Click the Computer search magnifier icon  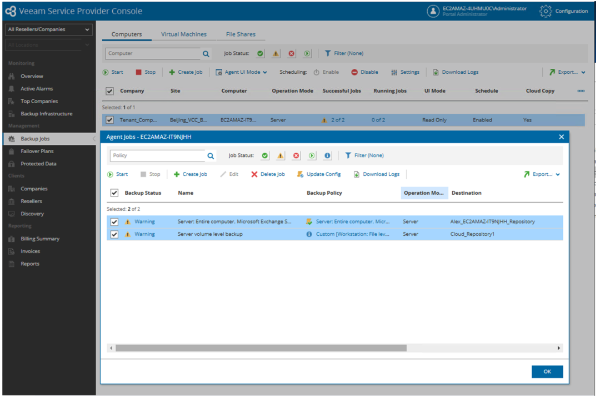(x=206, y=54)
